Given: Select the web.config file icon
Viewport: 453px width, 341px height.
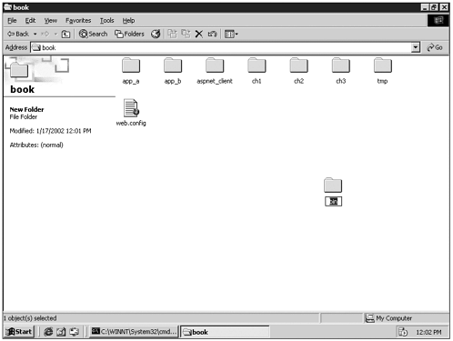Looking at the screenshot, I should click(131, 108).
